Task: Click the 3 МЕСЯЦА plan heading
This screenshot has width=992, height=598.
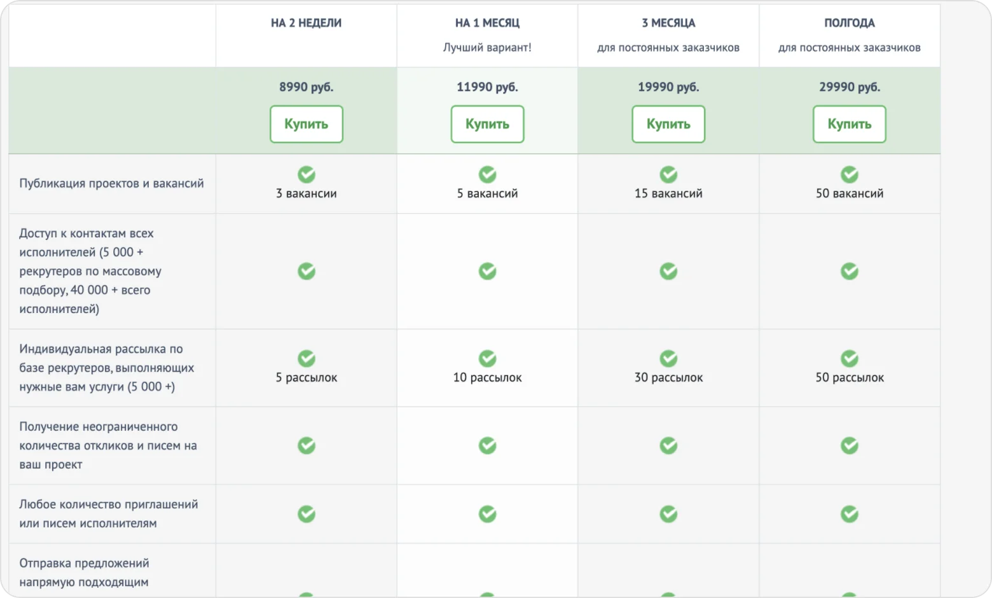Action: coord(668,23)
